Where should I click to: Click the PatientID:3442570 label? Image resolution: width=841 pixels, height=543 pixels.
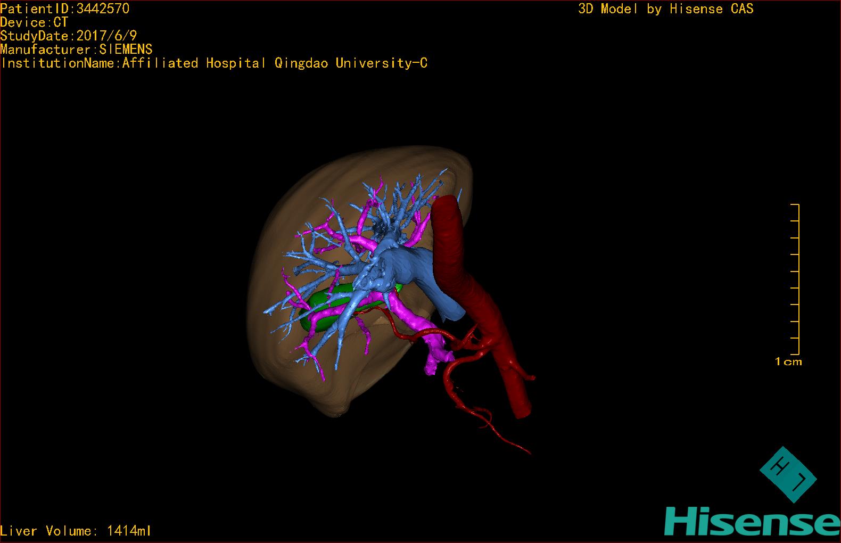click(64, 8)
